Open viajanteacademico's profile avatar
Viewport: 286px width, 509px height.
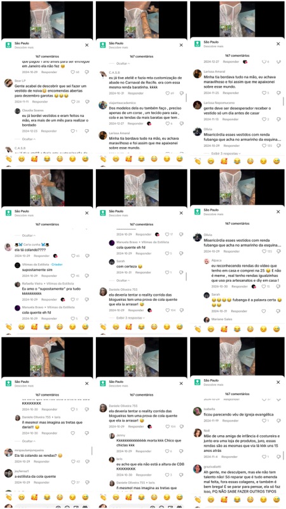coord(103,105)
